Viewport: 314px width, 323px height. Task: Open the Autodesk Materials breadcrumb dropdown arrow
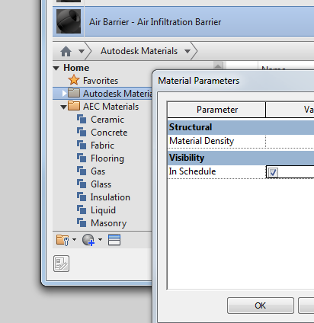(187, 51)
